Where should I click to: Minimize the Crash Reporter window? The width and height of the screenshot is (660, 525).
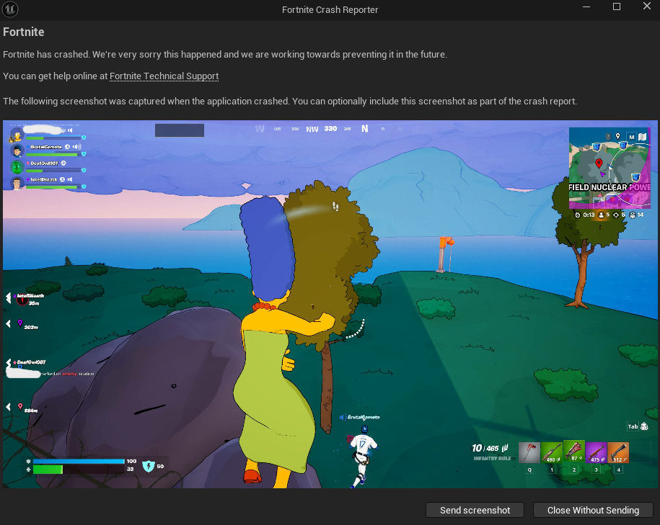tap(586, 6)
